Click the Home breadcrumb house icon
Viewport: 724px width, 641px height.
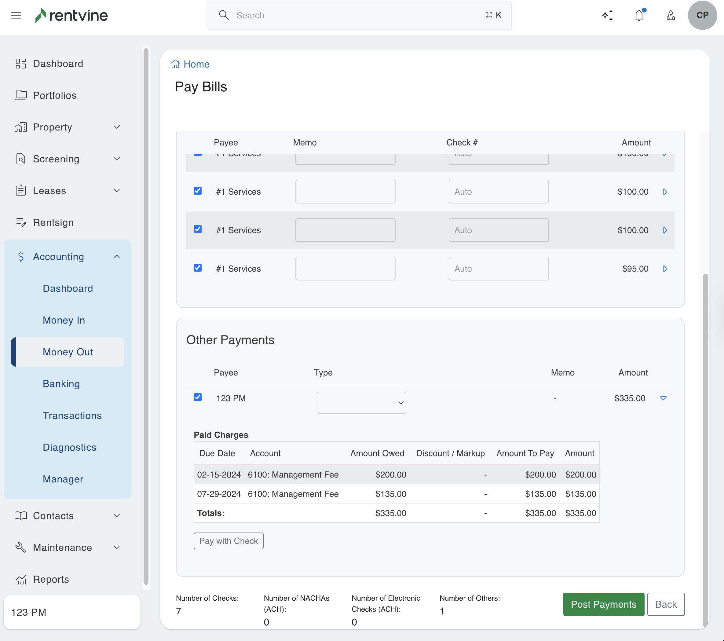[x=175, y=64]
